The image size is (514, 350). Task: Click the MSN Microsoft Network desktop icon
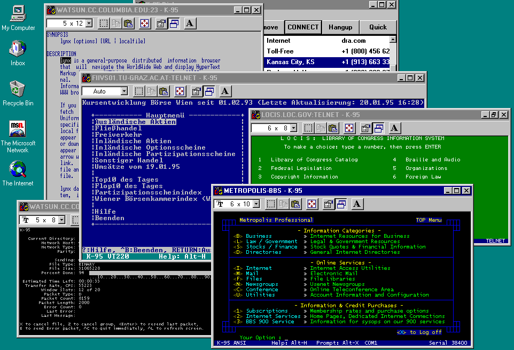(18, 129)
